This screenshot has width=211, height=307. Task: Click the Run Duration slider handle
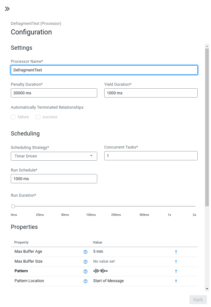click(13, 206)
